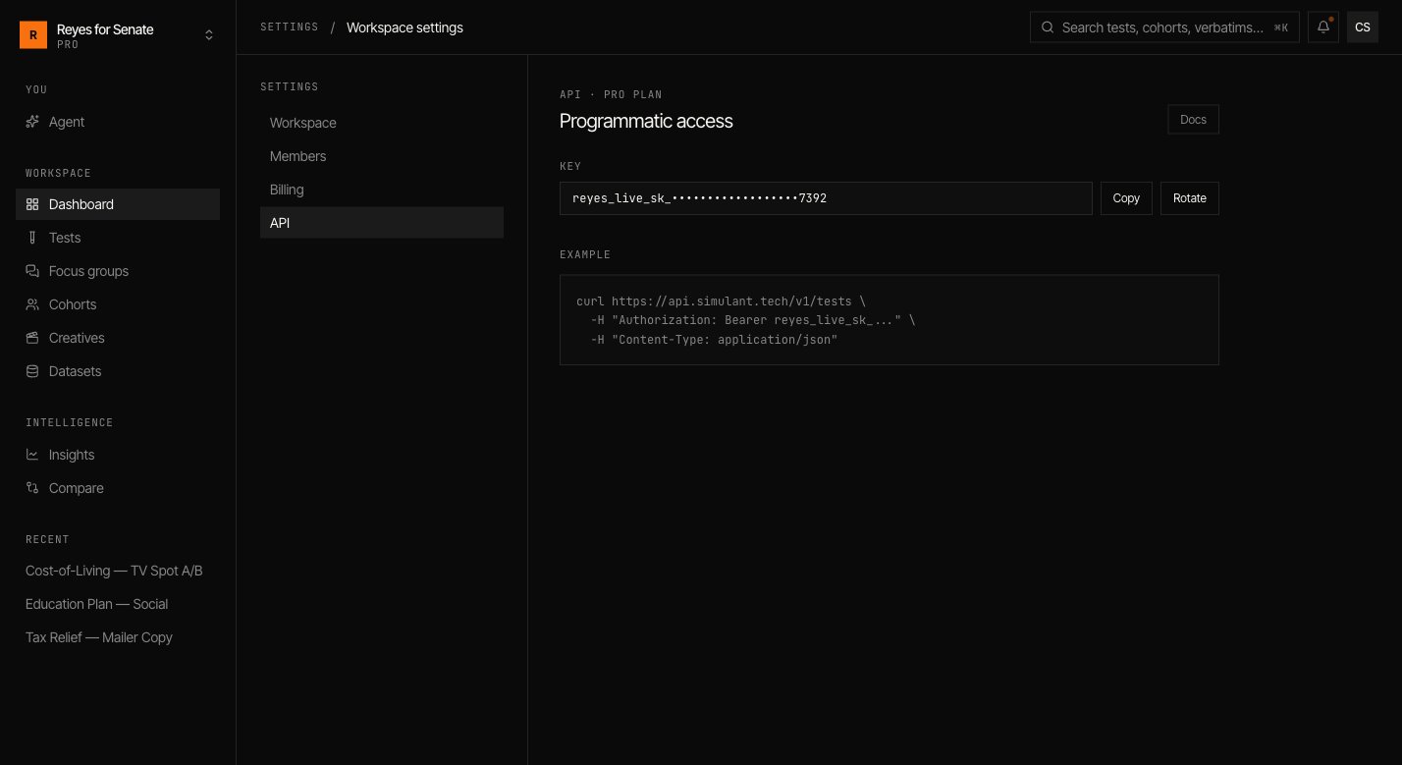Screen dimensions: 1402x765
Task: Click the Agent sparkle icon in sidebar
Action: tap(32, 122)
